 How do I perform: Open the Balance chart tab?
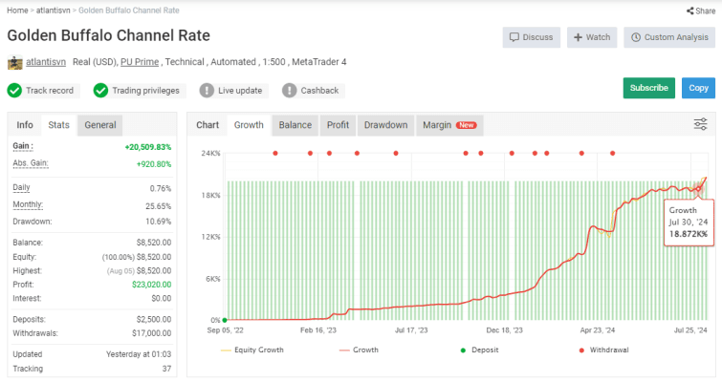(x=295, y=125)
